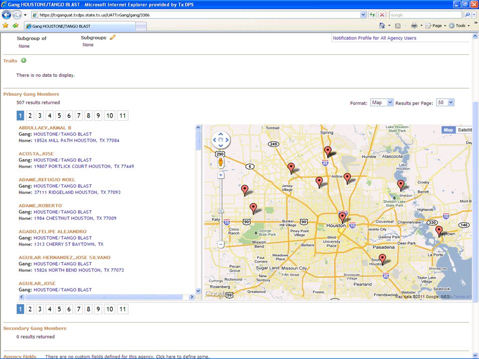479x359 pixels.
Task: Zoom out the map with the minus button
Action: (221, 244)
